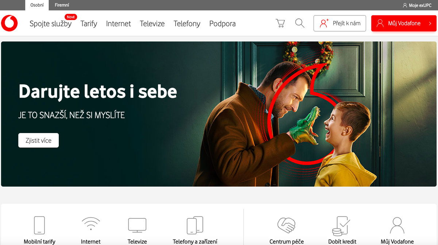Open Můj Vodafone with the red button

click(x=404, y=23)
